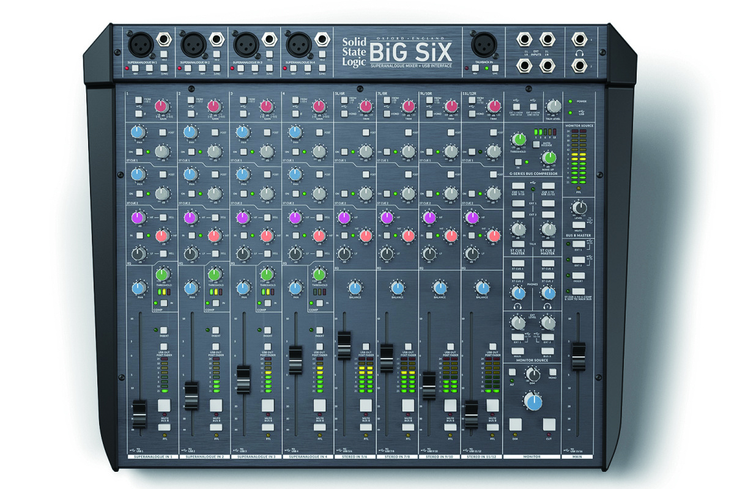Toggle the monitor MONO button

[x=552, y=372]
